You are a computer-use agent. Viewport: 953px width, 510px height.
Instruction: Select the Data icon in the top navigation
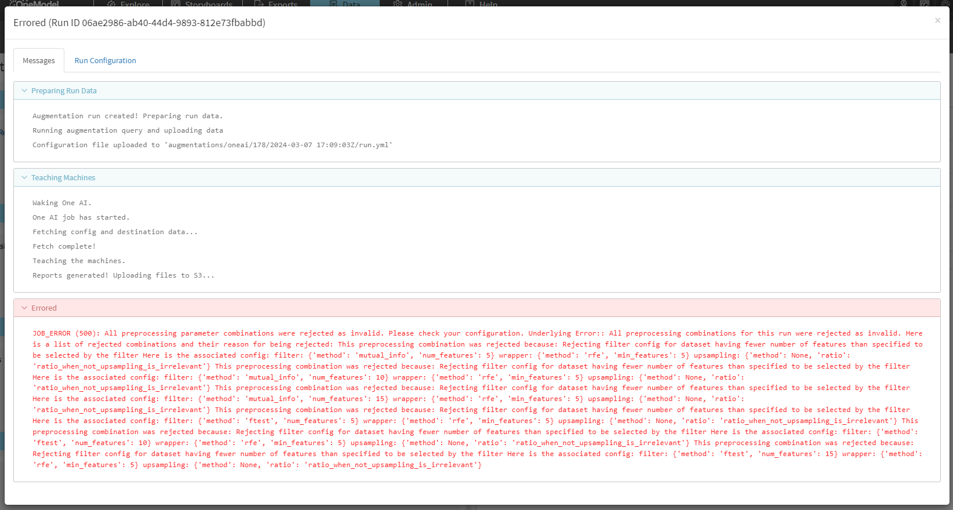[333, 3]
